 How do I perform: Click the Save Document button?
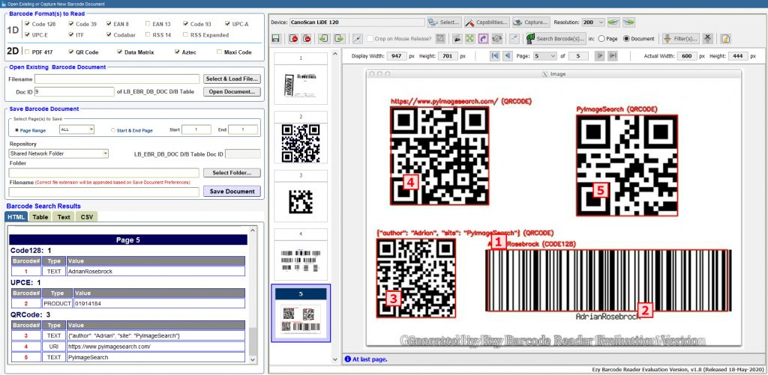click(x=232, y=191)
